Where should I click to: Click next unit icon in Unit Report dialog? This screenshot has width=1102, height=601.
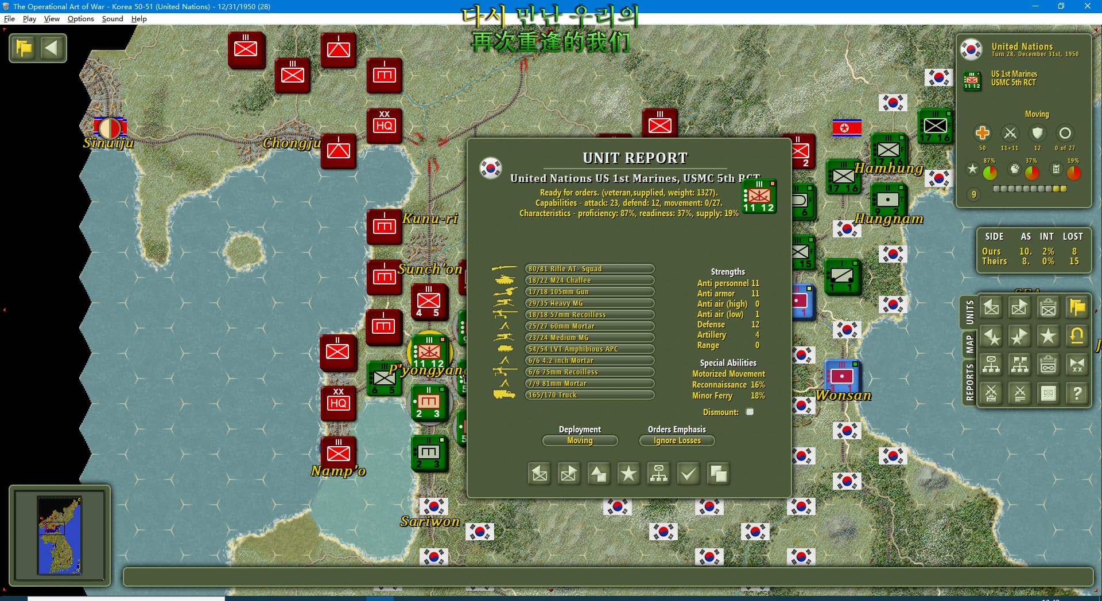(569, 474)
